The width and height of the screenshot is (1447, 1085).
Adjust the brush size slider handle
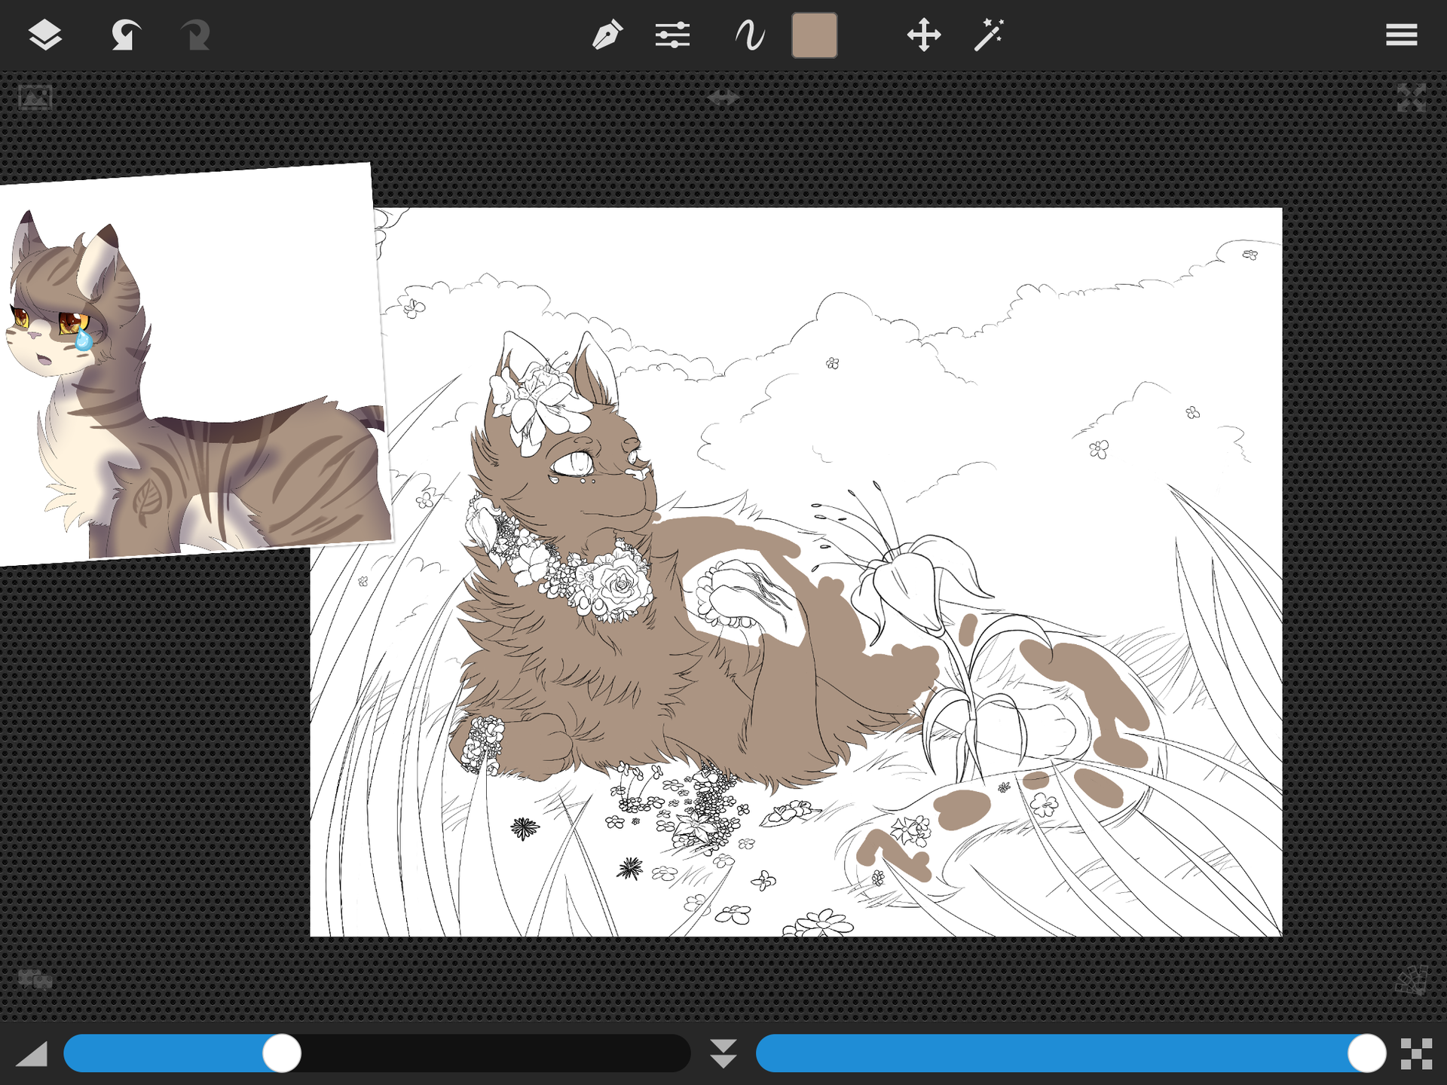pos(282,1053)
